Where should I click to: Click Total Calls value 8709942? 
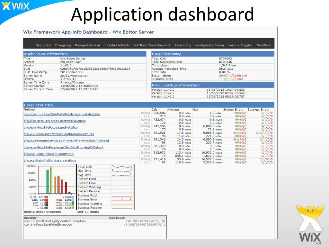click(x=225, y=59)
